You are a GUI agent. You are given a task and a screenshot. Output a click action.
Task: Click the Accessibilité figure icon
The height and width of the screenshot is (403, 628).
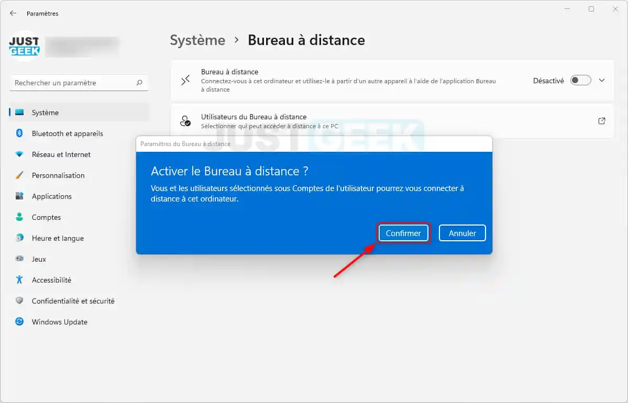pos(19,279)
